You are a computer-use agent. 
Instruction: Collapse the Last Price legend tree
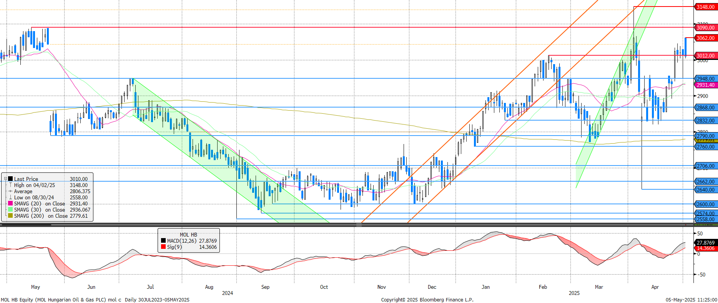(x=5, y=179)
